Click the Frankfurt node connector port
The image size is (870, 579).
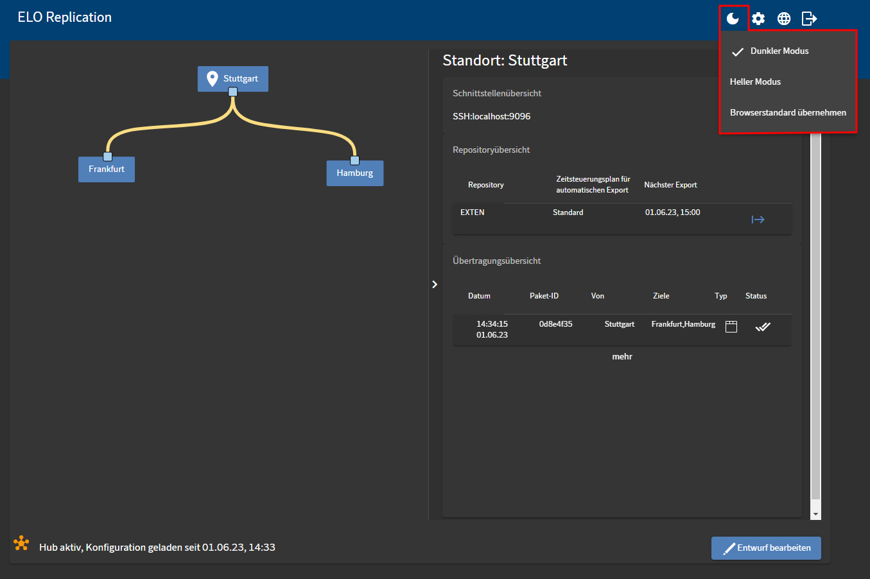[108, 157]
